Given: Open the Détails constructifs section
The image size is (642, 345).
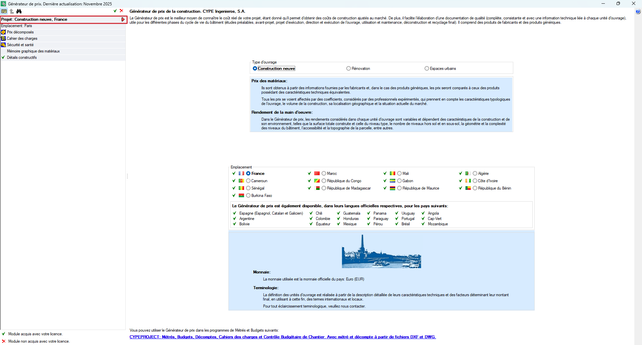Looking at the screenshot, I should 22,57.
